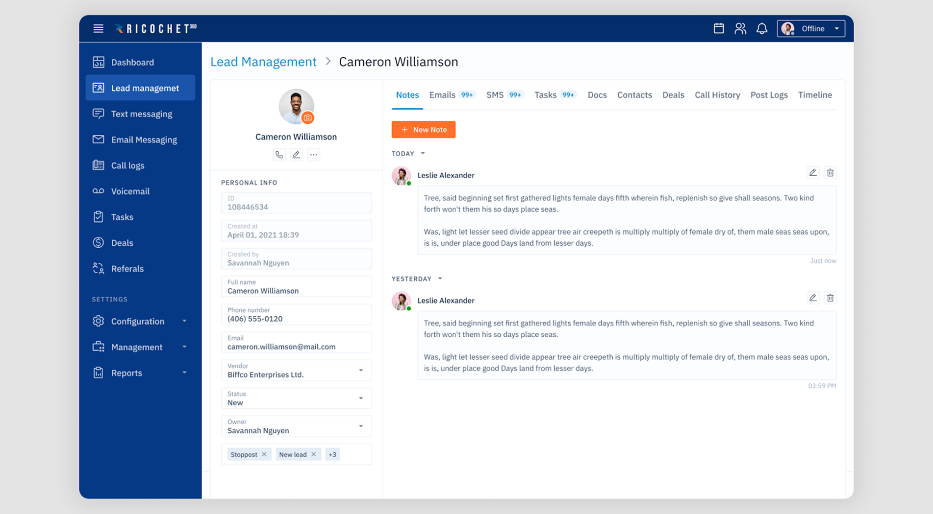Screen dimensions: 933x514
Task: Switch to the Post Logs tab
Action: (x=769, y=95)
